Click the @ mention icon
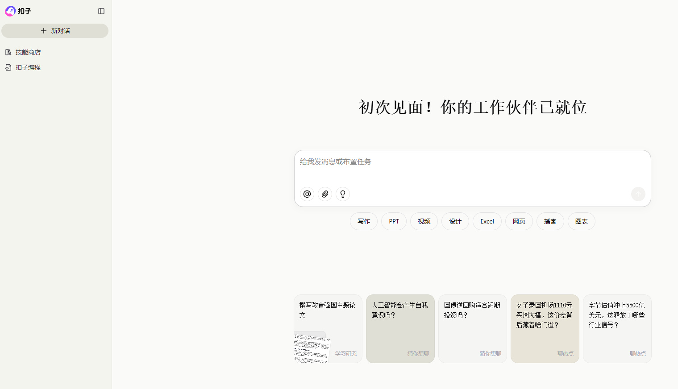Viewport: 678px width, 389px height. (307, 194)
